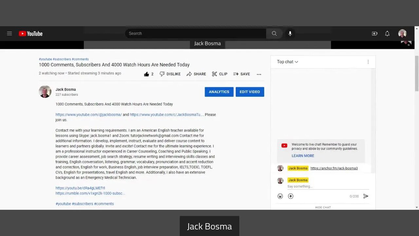
Task: Click EDIT VIDEO button
Action: (250, 92)
